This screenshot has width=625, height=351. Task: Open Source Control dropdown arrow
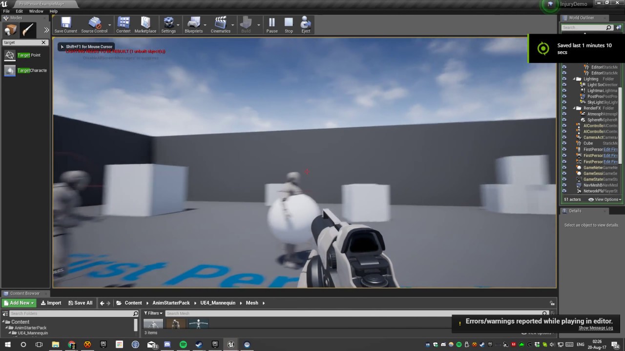110,25
